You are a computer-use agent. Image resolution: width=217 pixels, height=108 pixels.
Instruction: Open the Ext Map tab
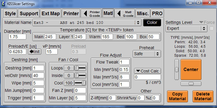click(x=51, y=13)
